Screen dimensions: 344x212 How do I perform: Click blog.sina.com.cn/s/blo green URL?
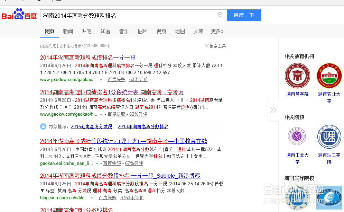point(64,198)
